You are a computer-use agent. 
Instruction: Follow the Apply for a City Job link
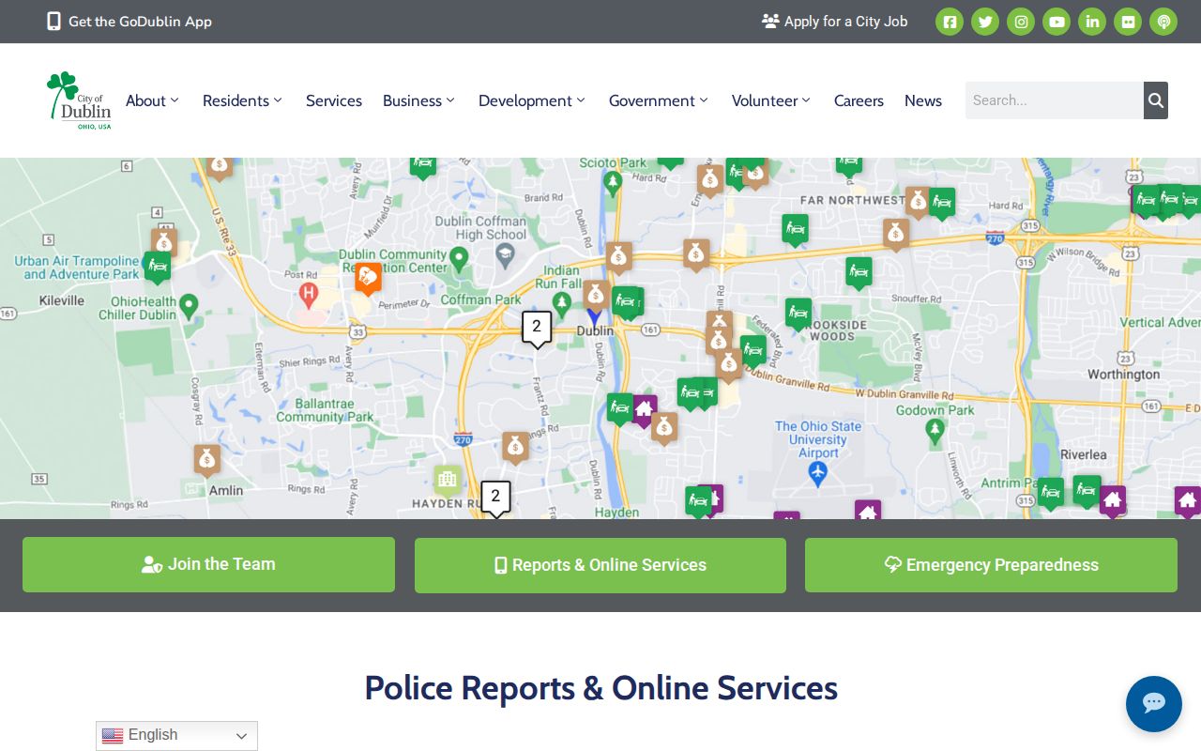835,21
